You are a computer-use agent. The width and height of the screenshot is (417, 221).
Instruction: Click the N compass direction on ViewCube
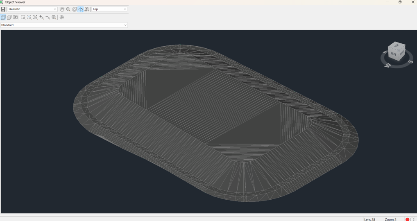(385, 52)
